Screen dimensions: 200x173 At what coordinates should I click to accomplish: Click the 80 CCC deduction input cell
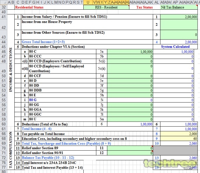[x=130, y=56]
